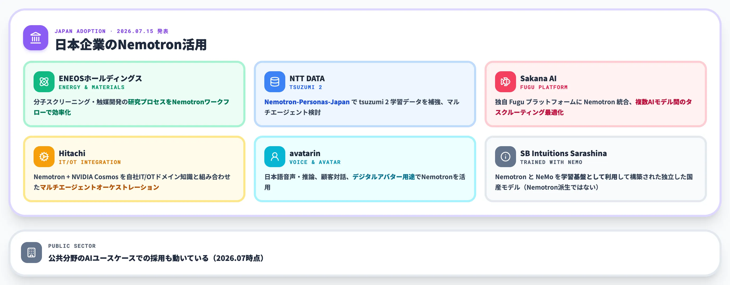Click the purple bank building header icon
730x285 pixels.
(x=35, y=38)
